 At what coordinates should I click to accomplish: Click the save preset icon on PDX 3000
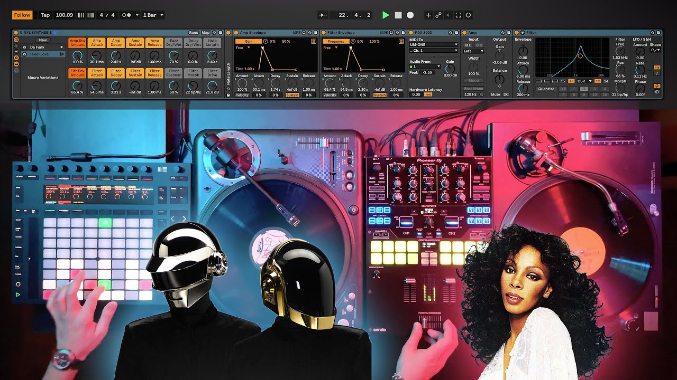pyautogui.click(x=457, y=33)
